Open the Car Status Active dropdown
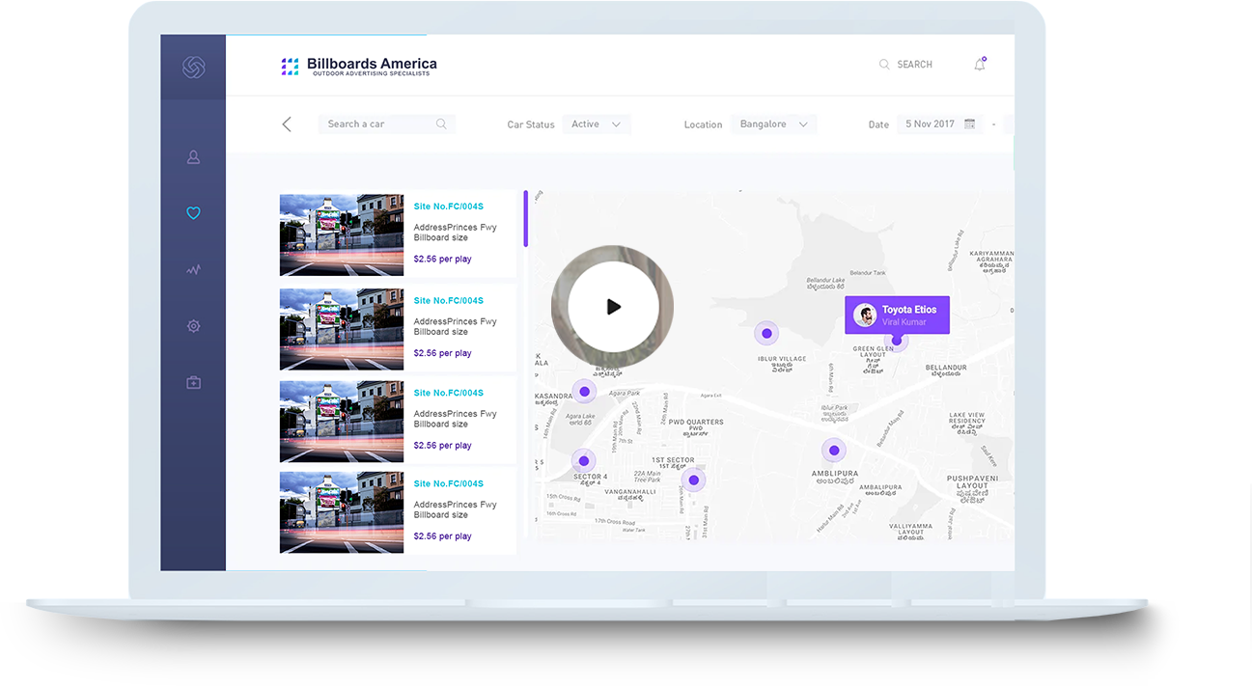Viewport: 1252px width, 686px height. click(x=597, y=123)
